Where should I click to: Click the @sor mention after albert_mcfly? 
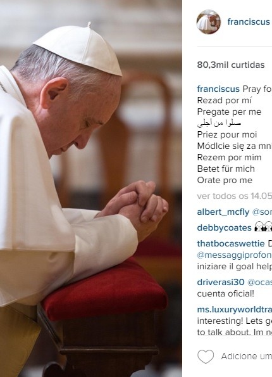click(262, 212)
